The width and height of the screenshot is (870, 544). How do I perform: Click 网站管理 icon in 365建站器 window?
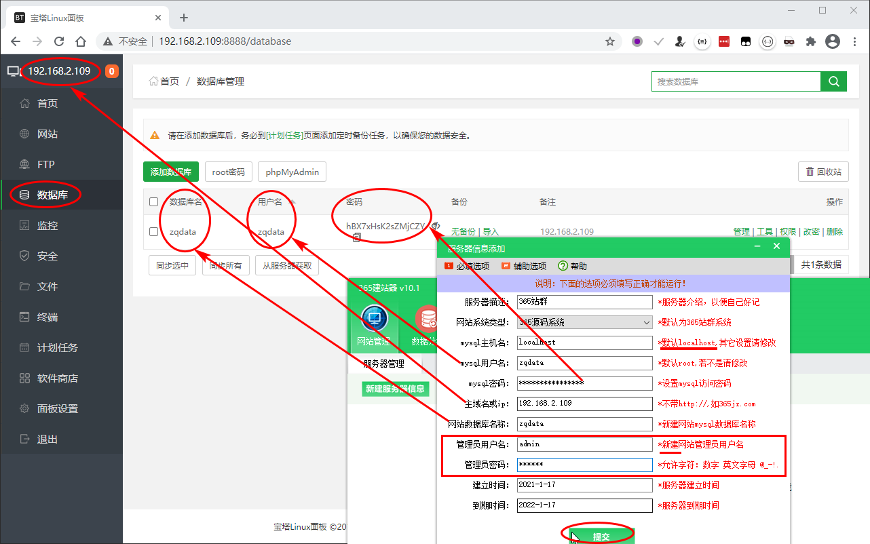(x=374, y=326)
